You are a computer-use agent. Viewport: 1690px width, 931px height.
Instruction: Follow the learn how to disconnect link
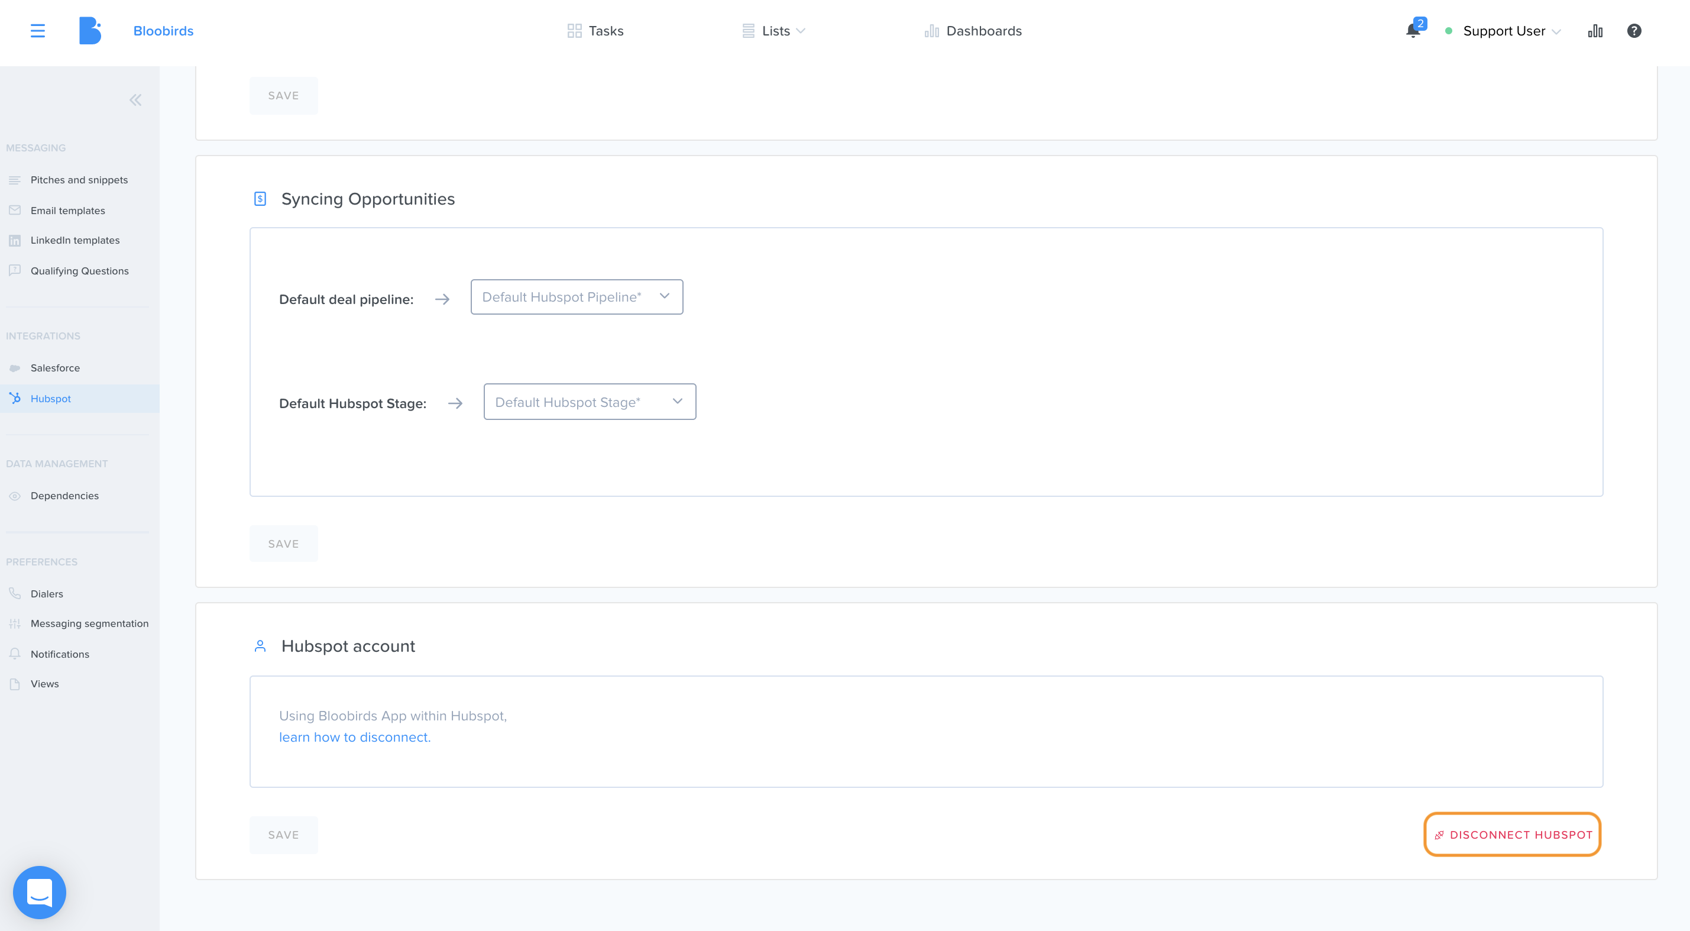click(x=355, y=737)
